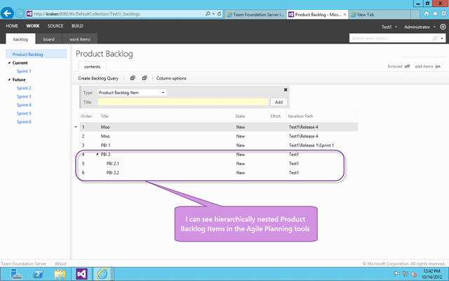Open the Administrator user dropdown
This screenshot has height=281, width=449.
420,27
